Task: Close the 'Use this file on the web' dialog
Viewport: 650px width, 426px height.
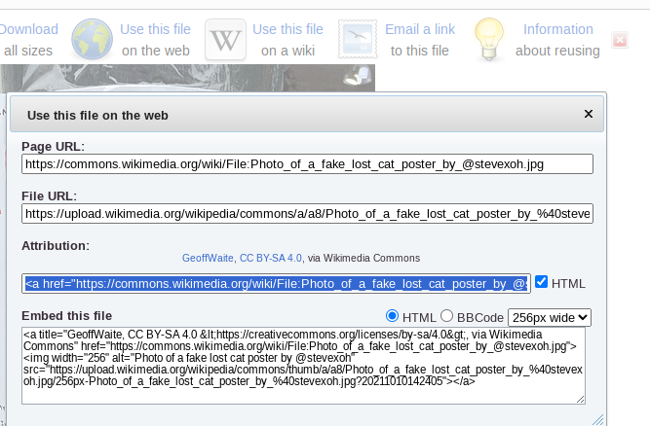Action: tap(588, 114)
